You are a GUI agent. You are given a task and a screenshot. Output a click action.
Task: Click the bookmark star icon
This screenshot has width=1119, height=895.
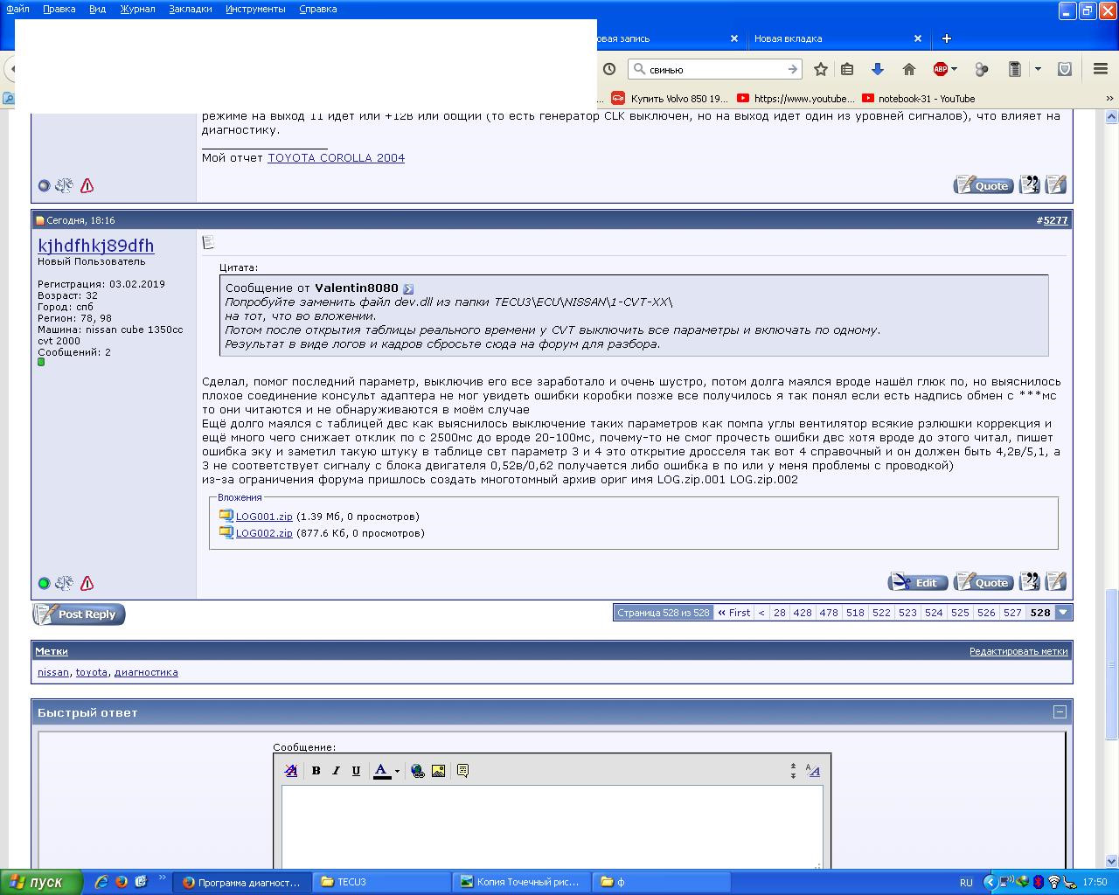tap(820, 69)
